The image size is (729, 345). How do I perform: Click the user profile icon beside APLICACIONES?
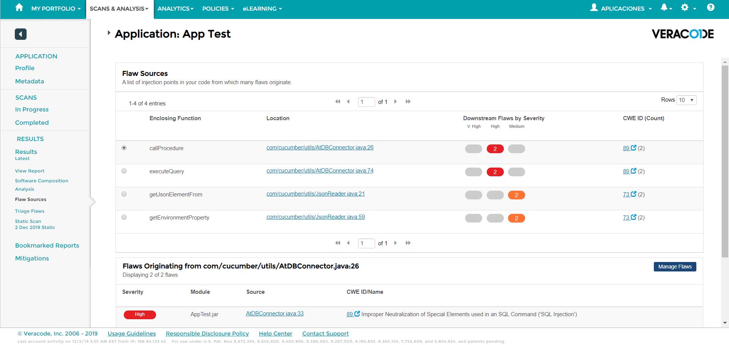[594, 8]
